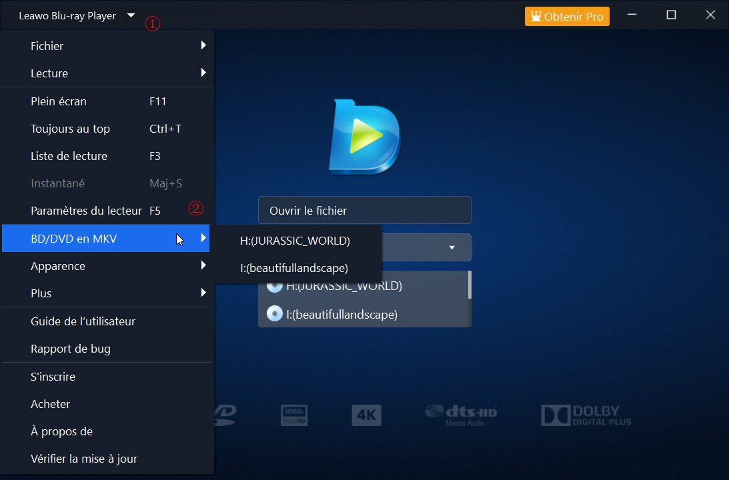This screenshot has height=480, width=729.
Task: Pick I:(beautifullandscape) in the MKV submenu
Action: point(297,268)
